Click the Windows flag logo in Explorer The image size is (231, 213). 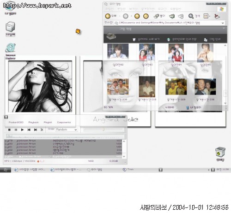221,9
